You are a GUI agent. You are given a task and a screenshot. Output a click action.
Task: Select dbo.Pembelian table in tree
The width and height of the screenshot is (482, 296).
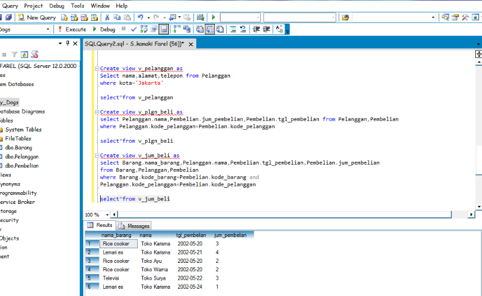pyautogui.click(x=22, y=166)
